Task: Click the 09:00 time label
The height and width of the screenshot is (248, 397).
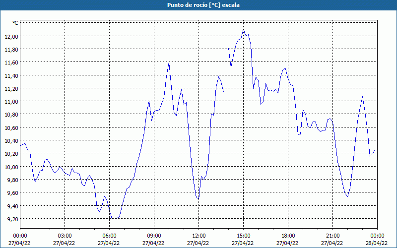Action: coord(154,236)
